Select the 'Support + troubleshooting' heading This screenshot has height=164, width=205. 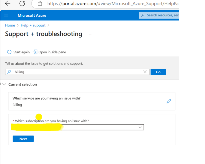[44, 34]
